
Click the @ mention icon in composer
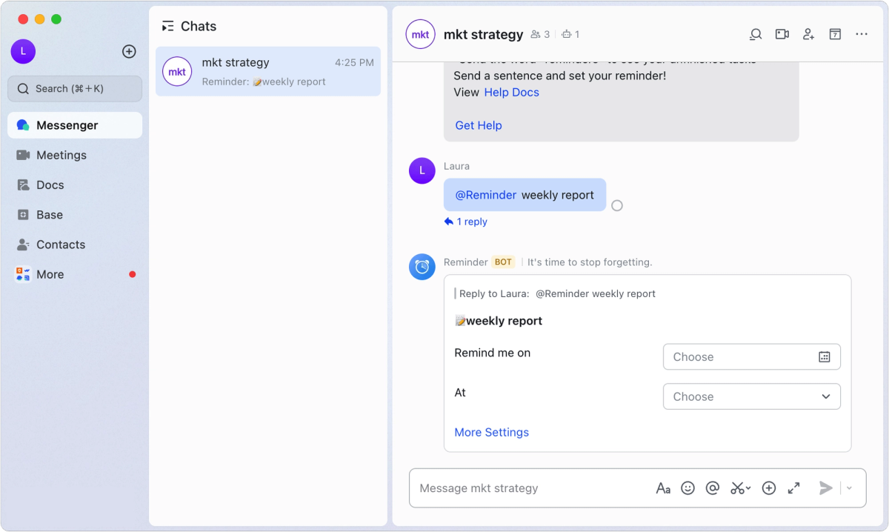click(x=712, y=488)
